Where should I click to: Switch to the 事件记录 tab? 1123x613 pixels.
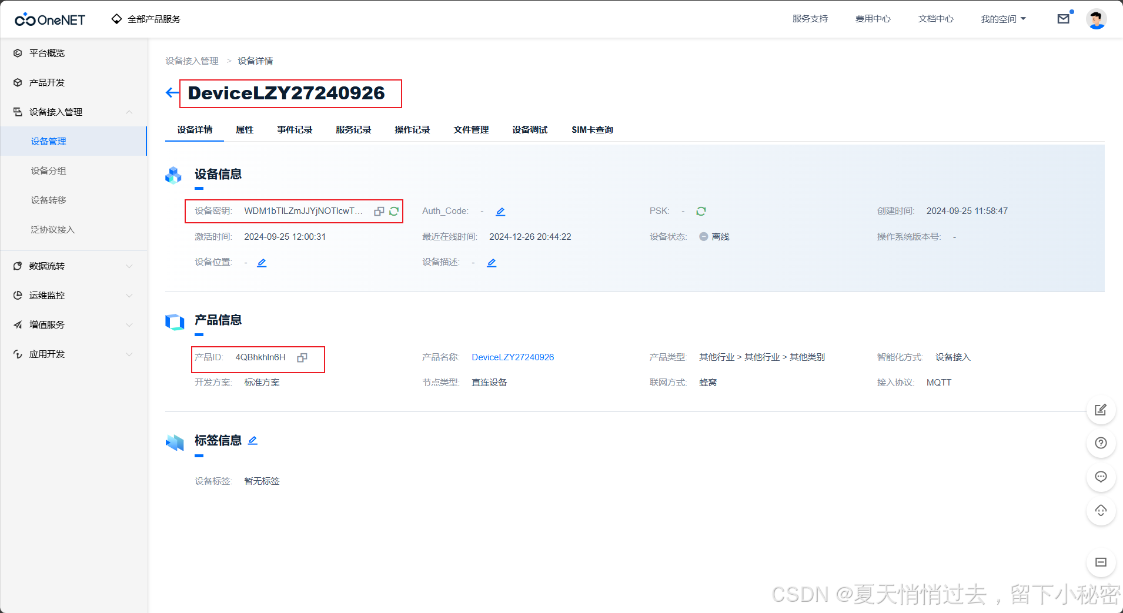[x=295, y=130]
